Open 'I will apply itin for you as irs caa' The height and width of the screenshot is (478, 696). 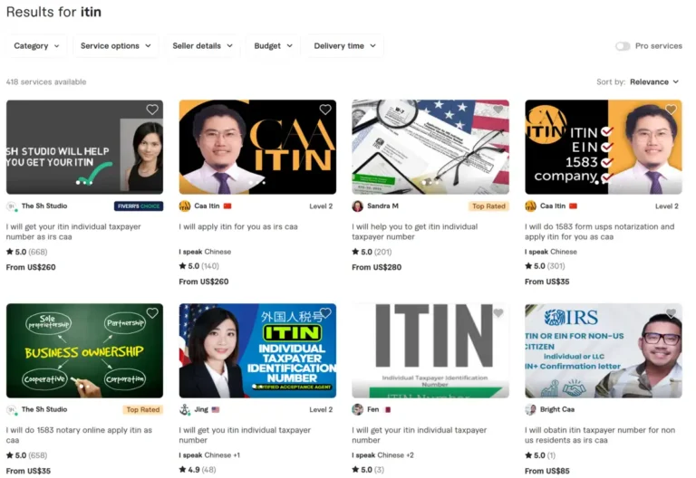click(x=238, y=227)
